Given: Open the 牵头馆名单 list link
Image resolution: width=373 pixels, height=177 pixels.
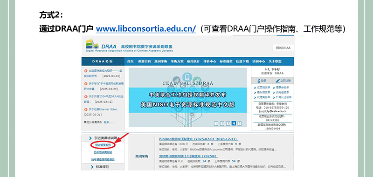Looking at the screenshot, I should click(263, 92).
